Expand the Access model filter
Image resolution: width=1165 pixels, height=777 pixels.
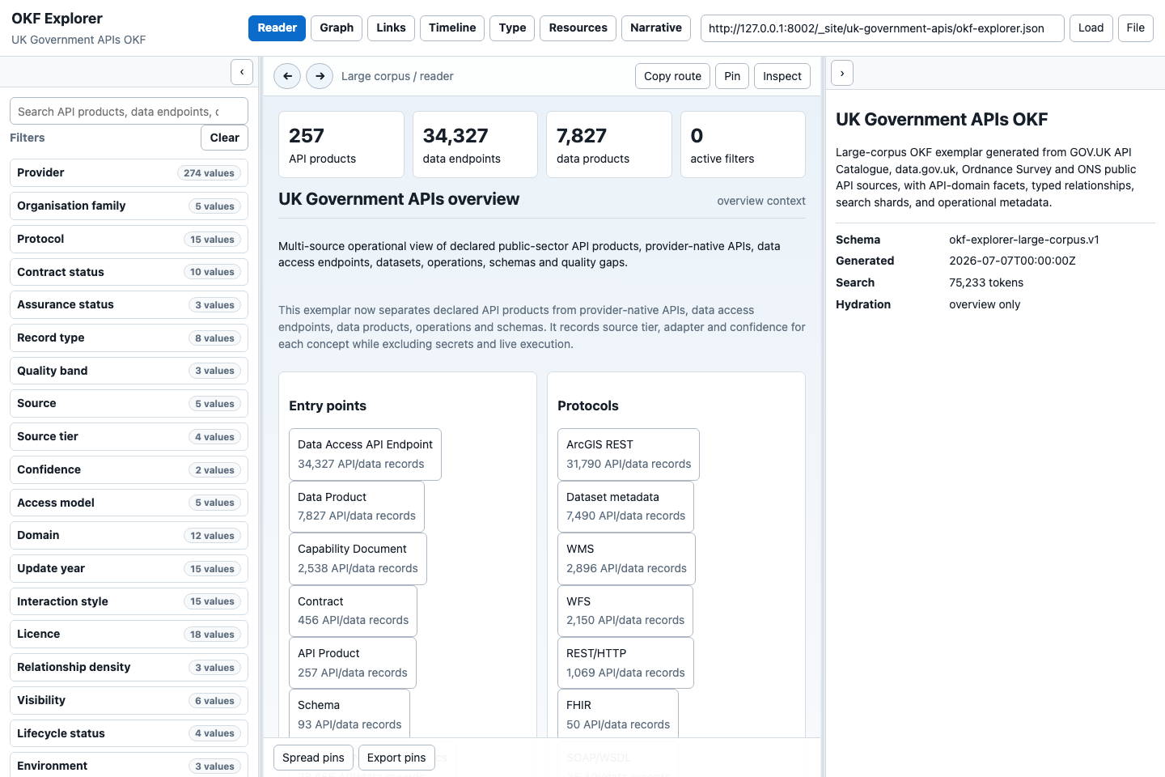pyautogui.click(x=129, y=503)
